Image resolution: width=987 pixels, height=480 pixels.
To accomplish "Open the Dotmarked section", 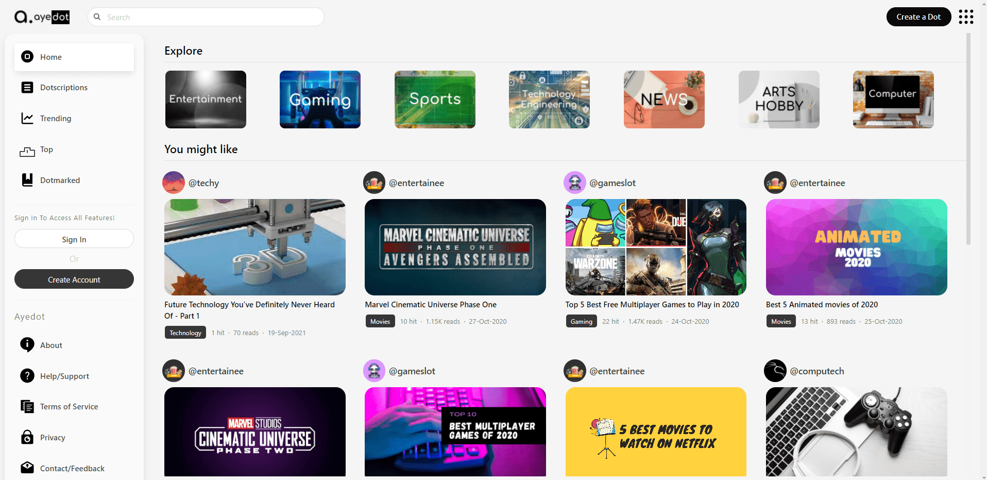I will click(x=74, y=180).
